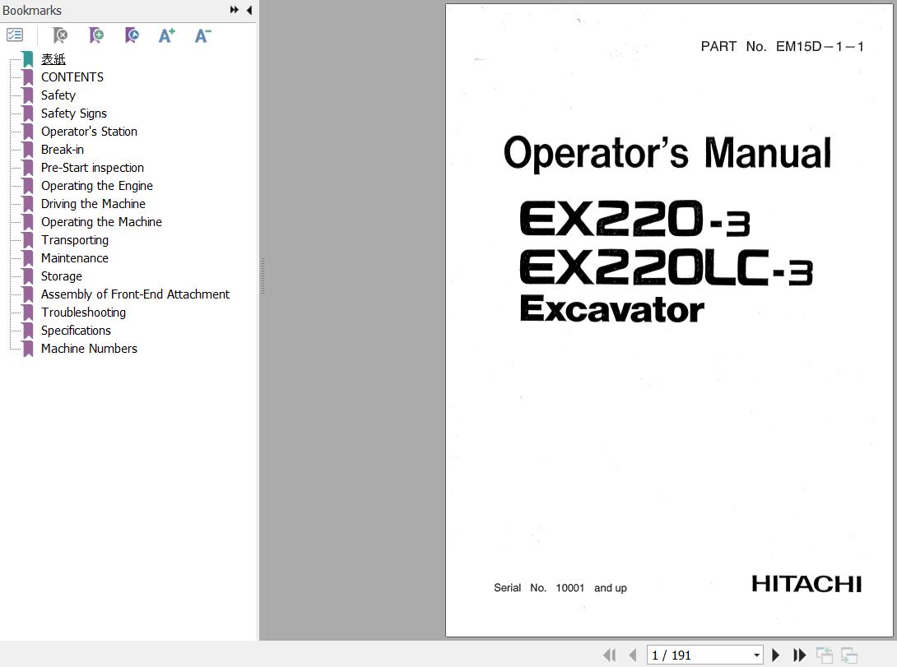This screenshot has height=667, width=897.
Task: Click the Serial No. 10001 and up text
Action: [x=560, y=587]
